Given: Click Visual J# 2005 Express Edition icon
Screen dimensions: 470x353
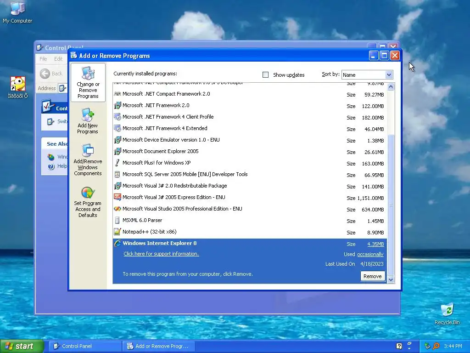Looking at the screenshot, I should tap(117, 197).
